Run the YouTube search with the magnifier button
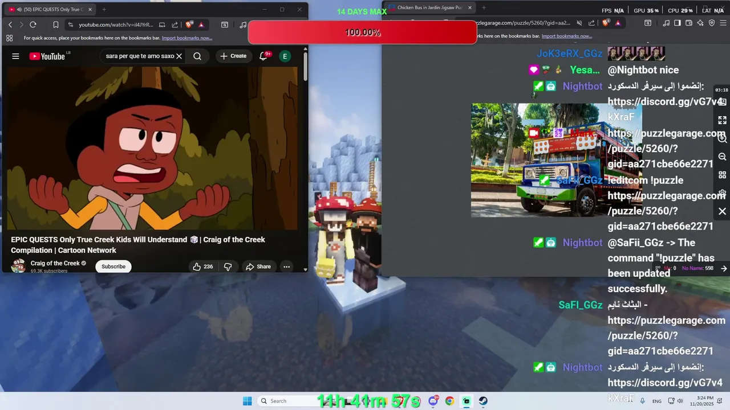The image size is (730, 410). (x=197, y=56)
